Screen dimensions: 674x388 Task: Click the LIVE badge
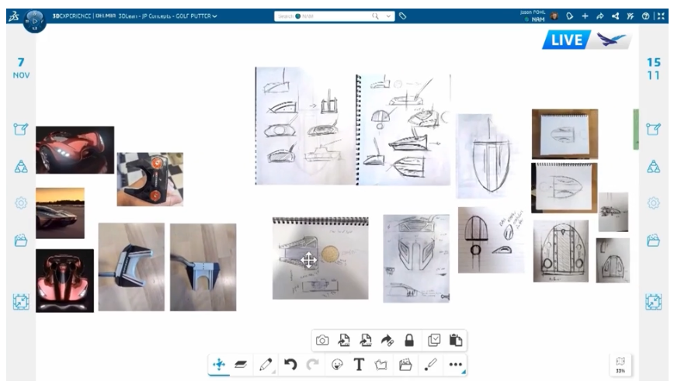(567, 40)
